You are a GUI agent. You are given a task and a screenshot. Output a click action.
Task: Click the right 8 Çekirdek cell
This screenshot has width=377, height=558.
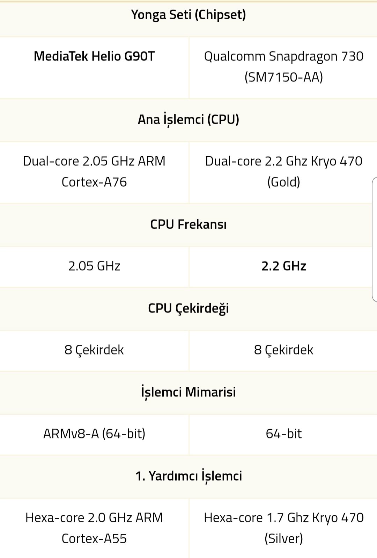283,350
